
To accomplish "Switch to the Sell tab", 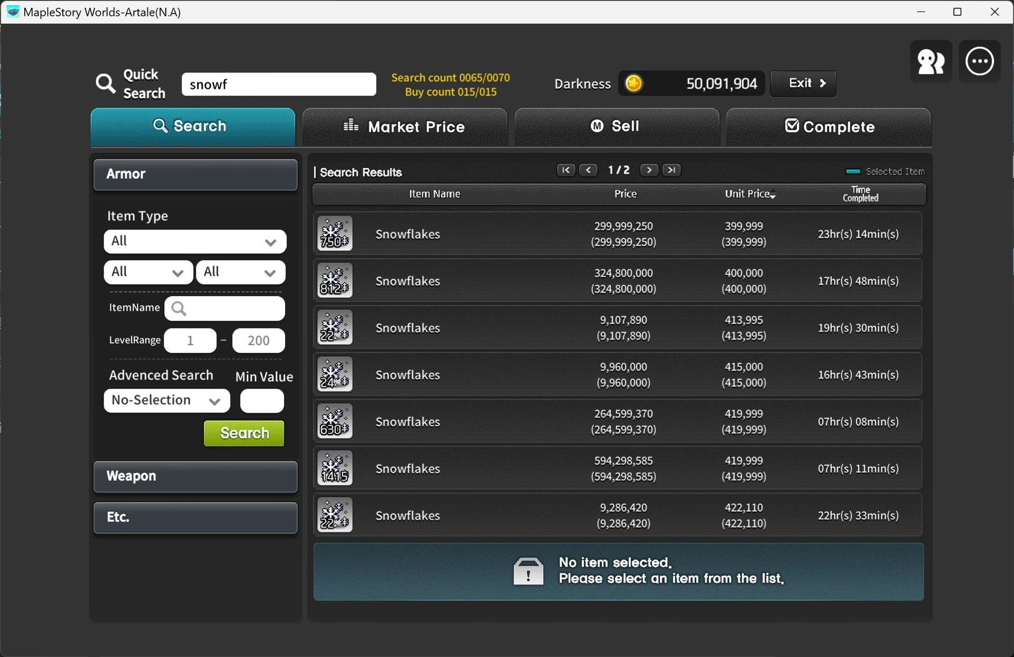I will tap(616, 127).
